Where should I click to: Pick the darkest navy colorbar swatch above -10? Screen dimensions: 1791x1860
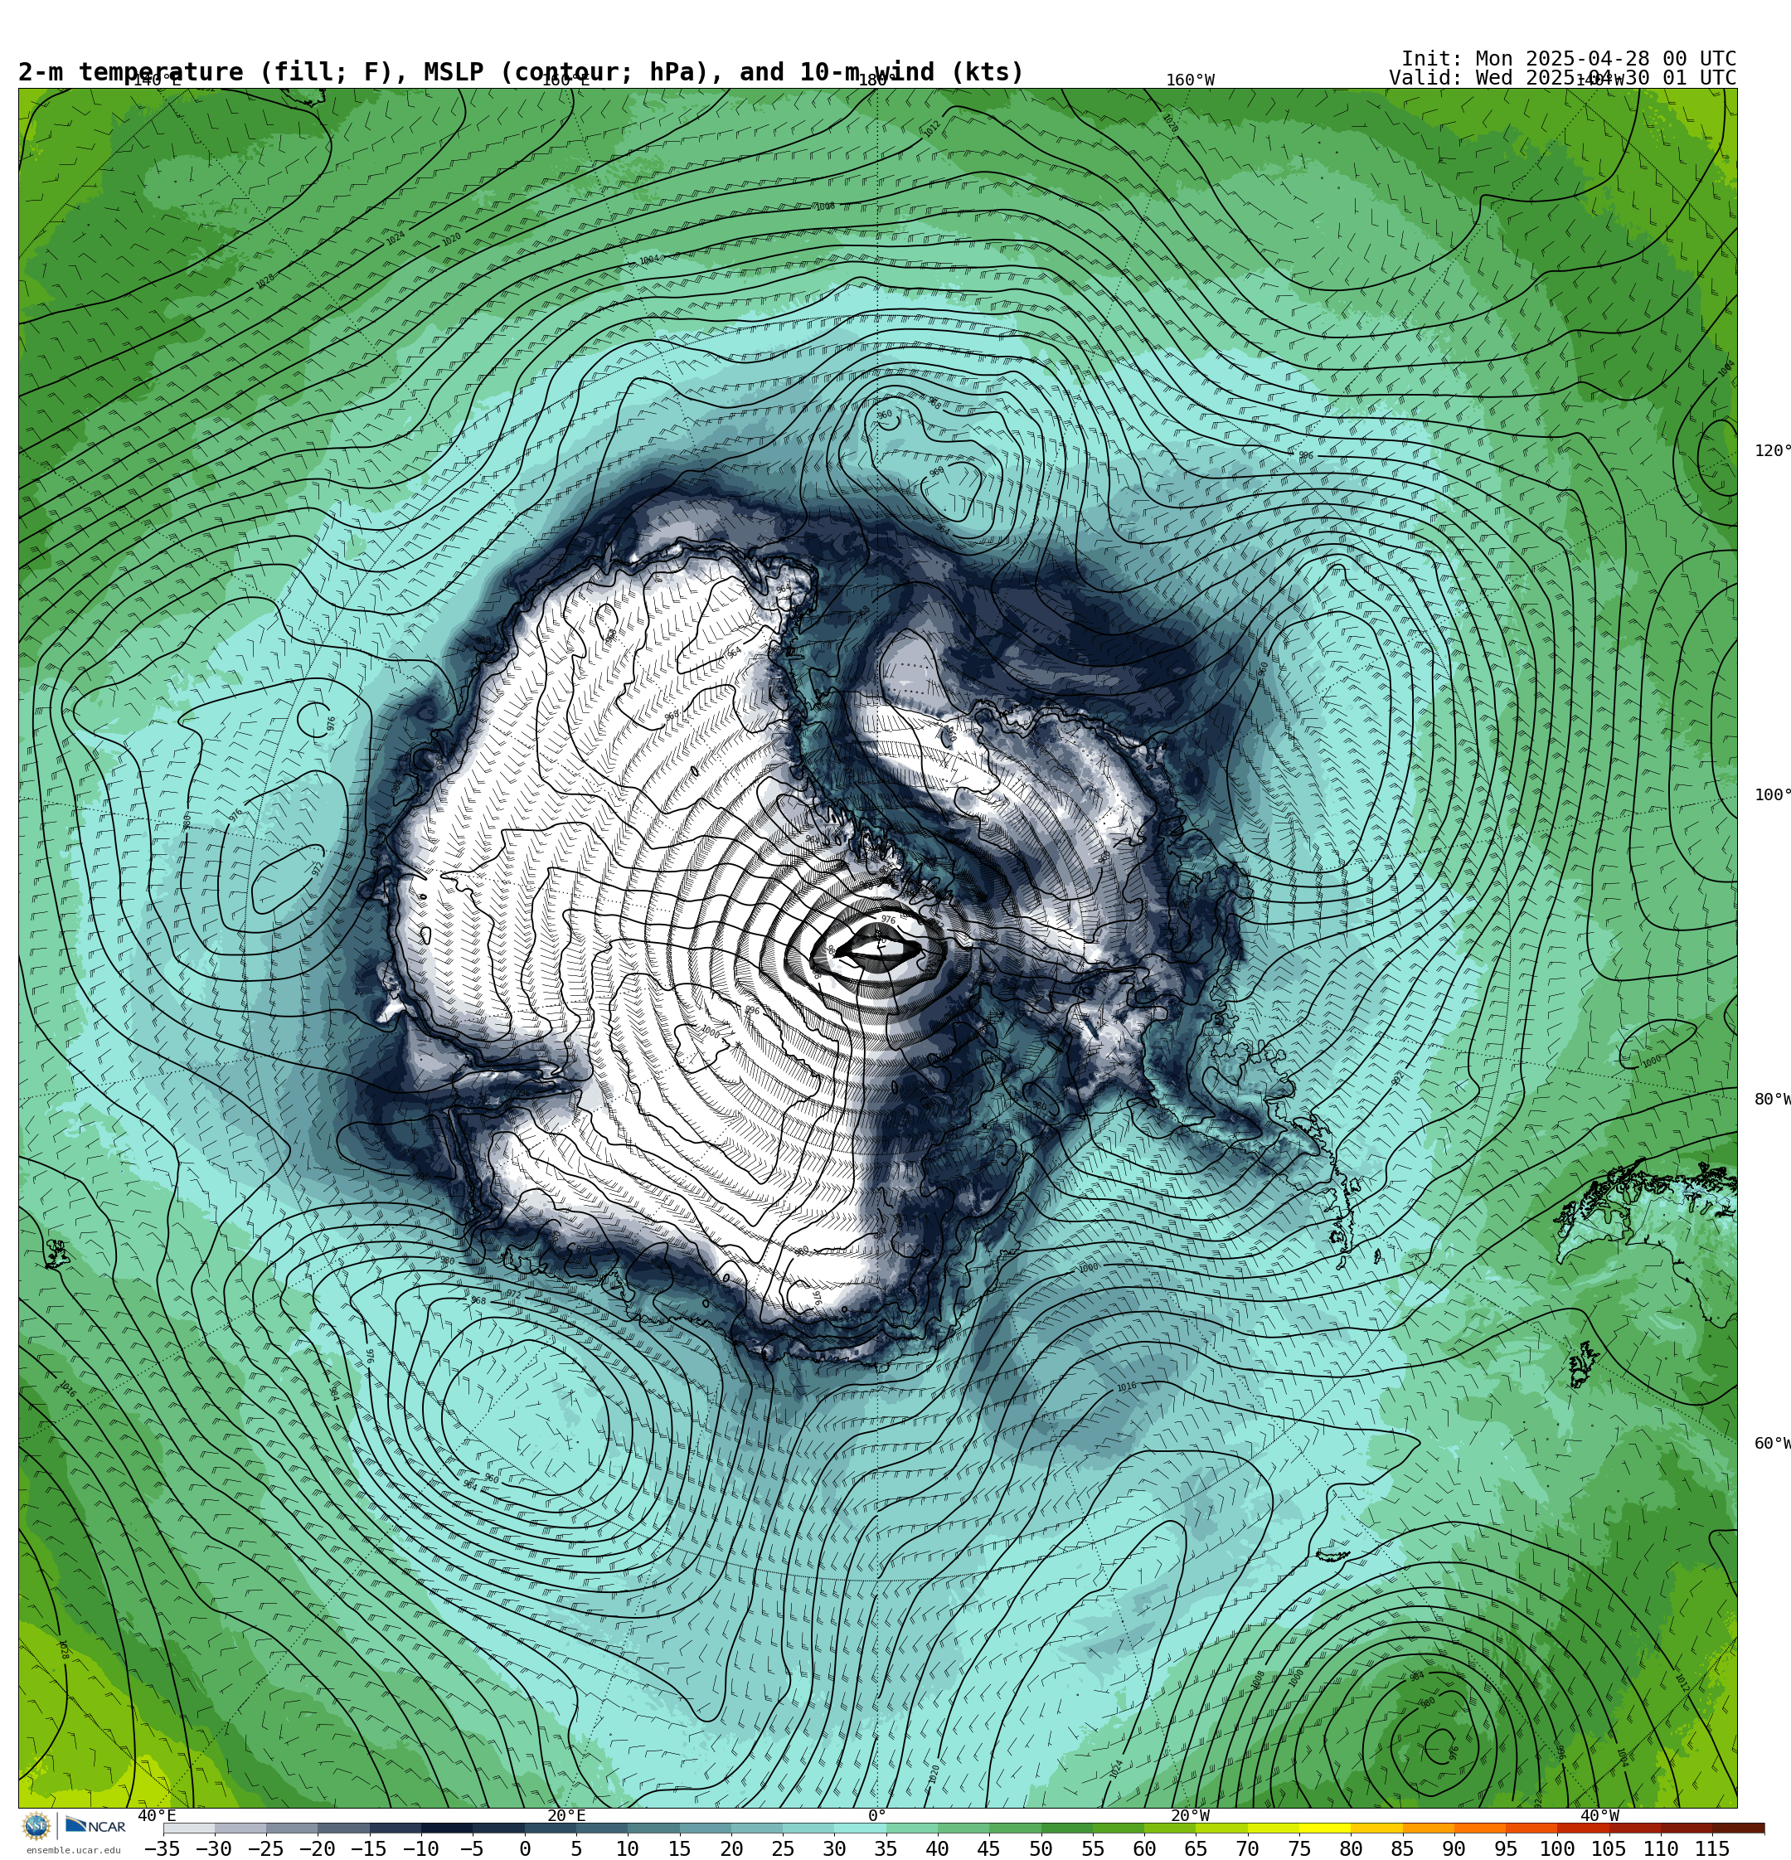pos(446,1828)
